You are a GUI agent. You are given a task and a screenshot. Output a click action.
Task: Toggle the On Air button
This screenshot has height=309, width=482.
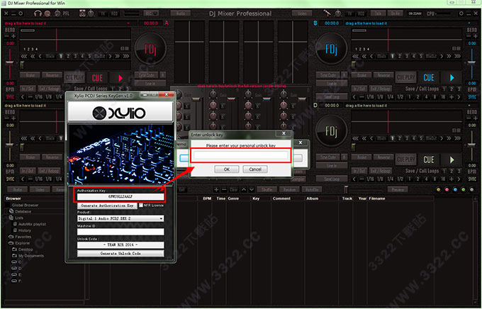tap(394, 13)
